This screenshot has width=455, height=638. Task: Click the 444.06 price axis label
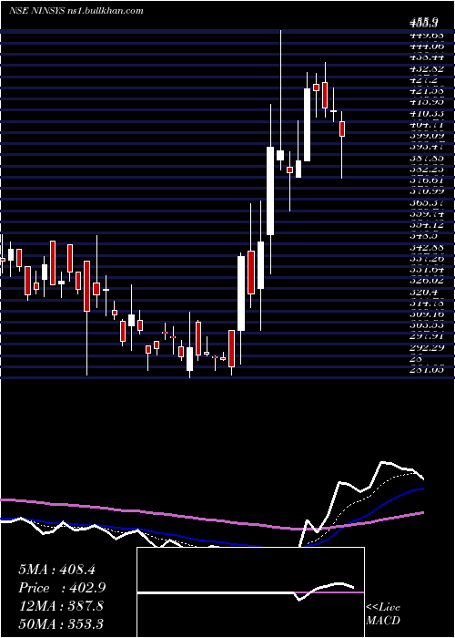point(427,46)
